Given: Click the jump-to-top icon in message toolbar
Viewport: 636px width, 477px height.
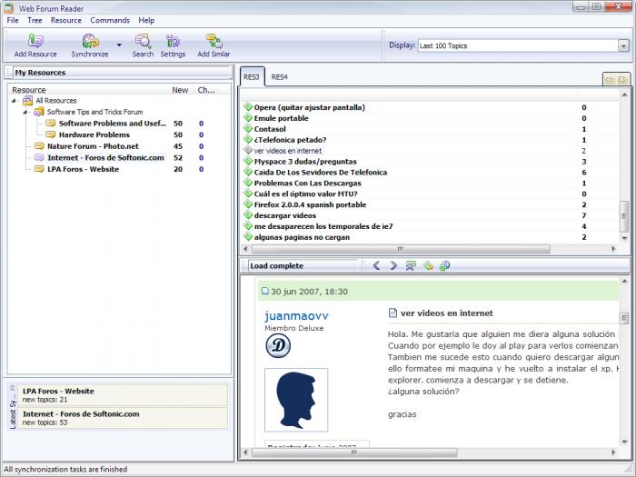Looking at the screenshot, I should click(x=411, y=265).
